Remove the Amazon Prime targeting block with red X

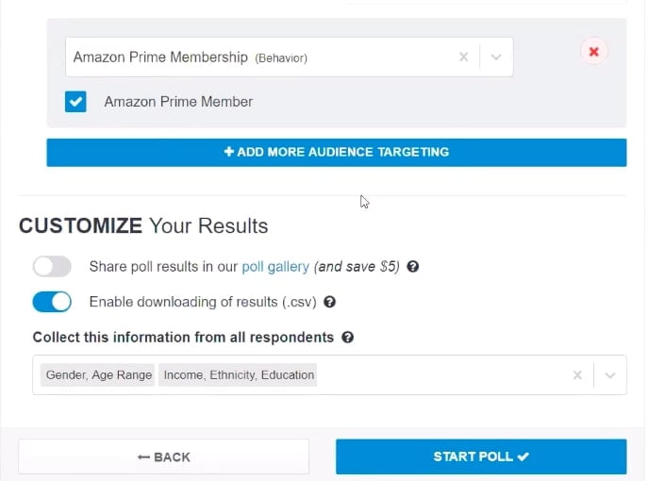(593, 52)
